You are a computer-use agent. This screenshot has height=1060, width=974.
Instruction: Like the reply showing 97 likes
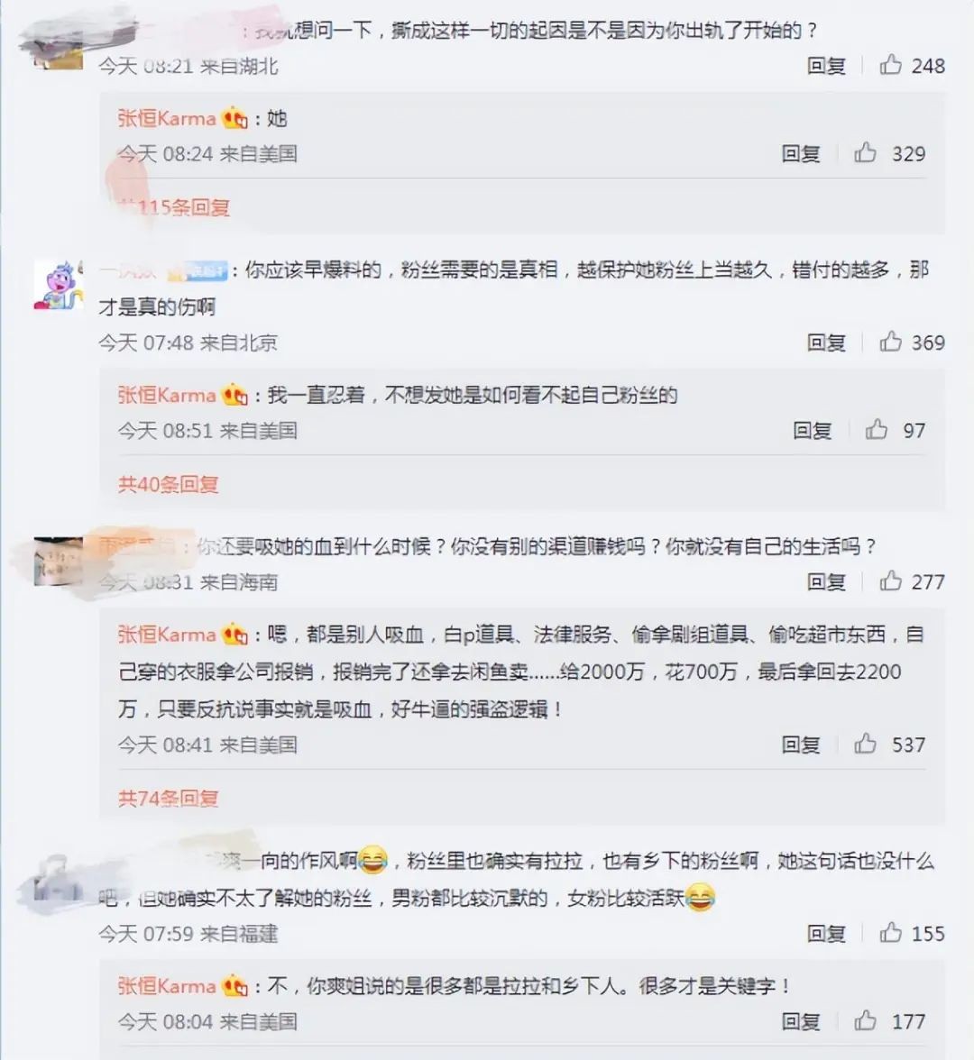pyautogui.click(x=877, y=429)
